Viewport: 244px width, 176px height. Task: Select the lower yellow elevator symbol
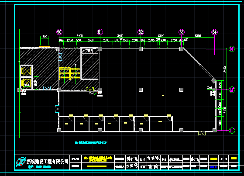tap(26, 83)
